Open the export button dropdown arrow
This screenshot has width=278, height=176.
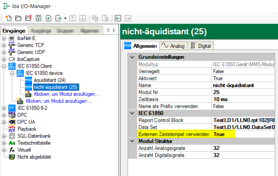[65, 18]
